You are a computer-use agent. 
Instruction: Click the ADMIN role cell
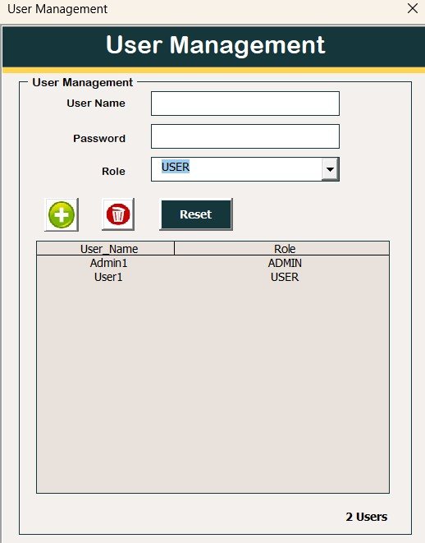point(285,263)
